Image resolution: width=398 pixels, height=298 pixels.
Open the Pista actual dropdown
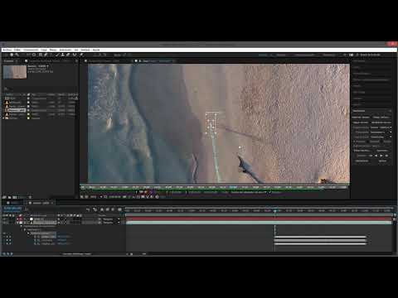[381, 132]
